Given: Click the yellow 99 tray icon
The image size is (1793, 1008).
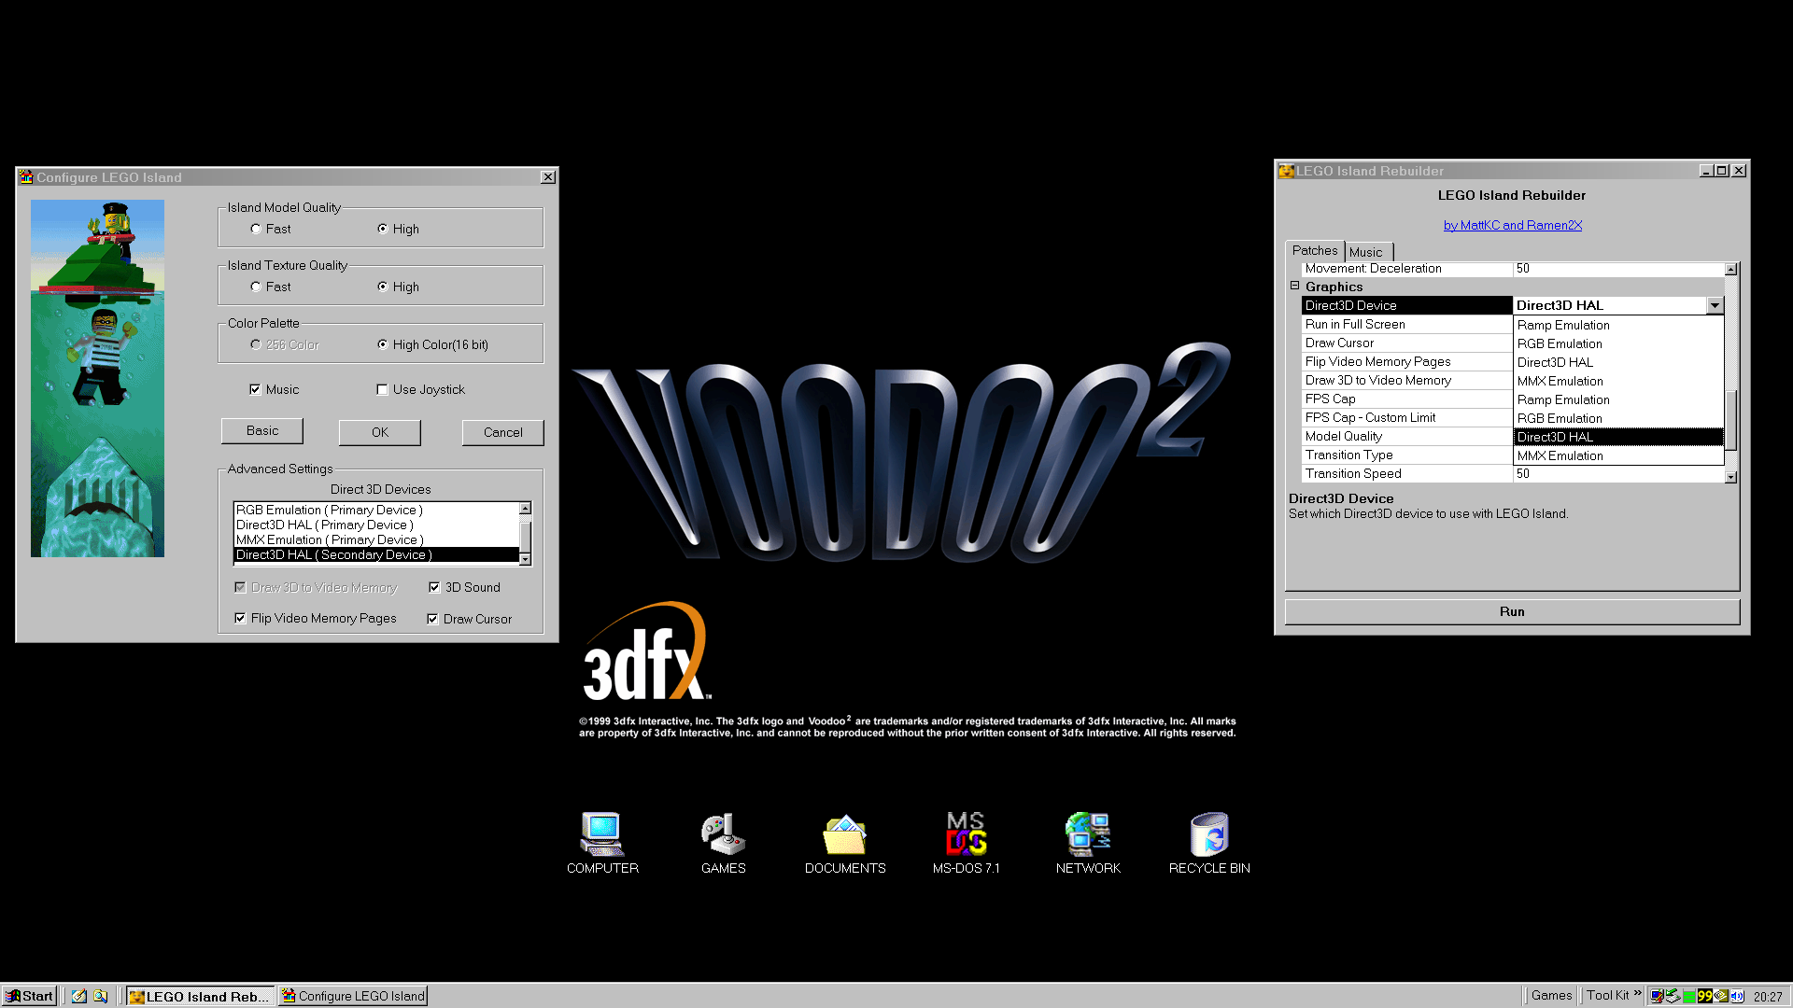Looking at the screenshot, I should pyautogui.click(x=1705, y=996).
